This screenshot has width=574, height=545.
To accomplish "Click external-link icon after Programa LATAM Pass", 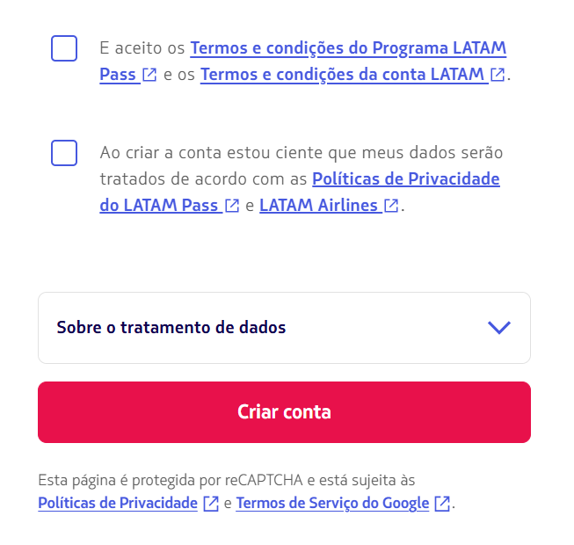I will 149,76.
